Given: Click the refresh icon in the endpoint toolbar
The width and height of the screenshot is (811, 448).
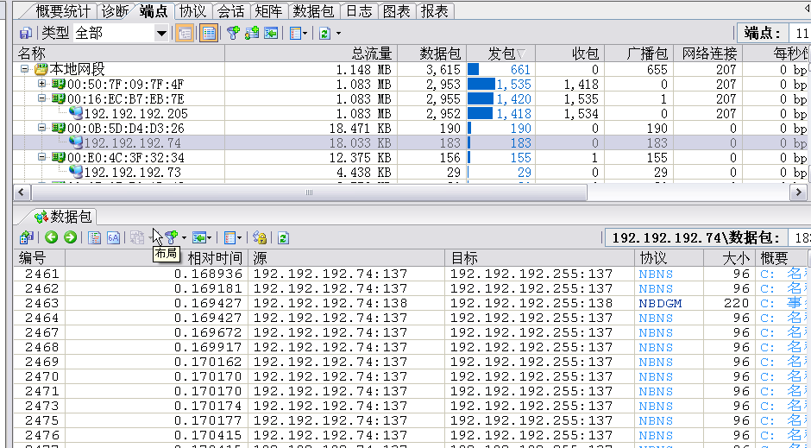Looking at the screenshot, I should tap(324, 33).
